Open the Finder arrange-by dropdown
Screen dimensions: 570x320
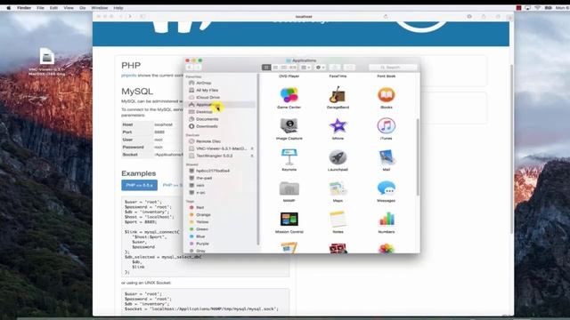click(x=305, y=68)
